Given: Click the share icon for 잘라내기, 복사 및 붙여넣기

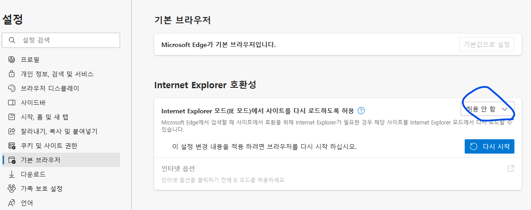Looking at the screenshot, I should pos(12,131).
